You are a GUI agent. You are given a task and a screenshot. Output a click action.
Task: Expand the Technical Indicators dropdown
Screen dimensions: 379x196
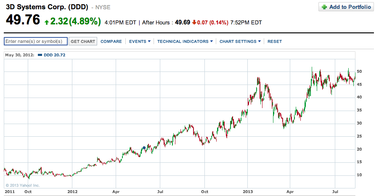[185, 41]
